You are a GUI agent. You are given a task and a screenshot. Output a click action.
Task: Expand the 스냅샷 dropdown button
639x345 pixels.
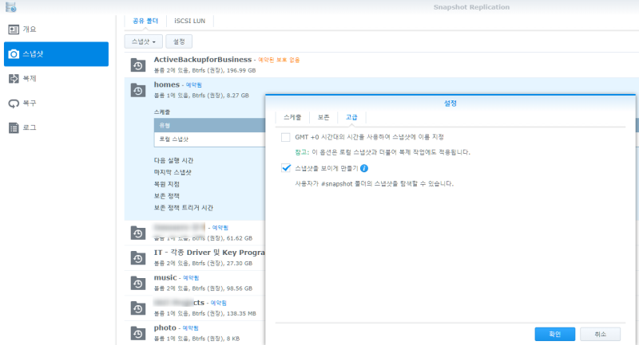(144, 41)
